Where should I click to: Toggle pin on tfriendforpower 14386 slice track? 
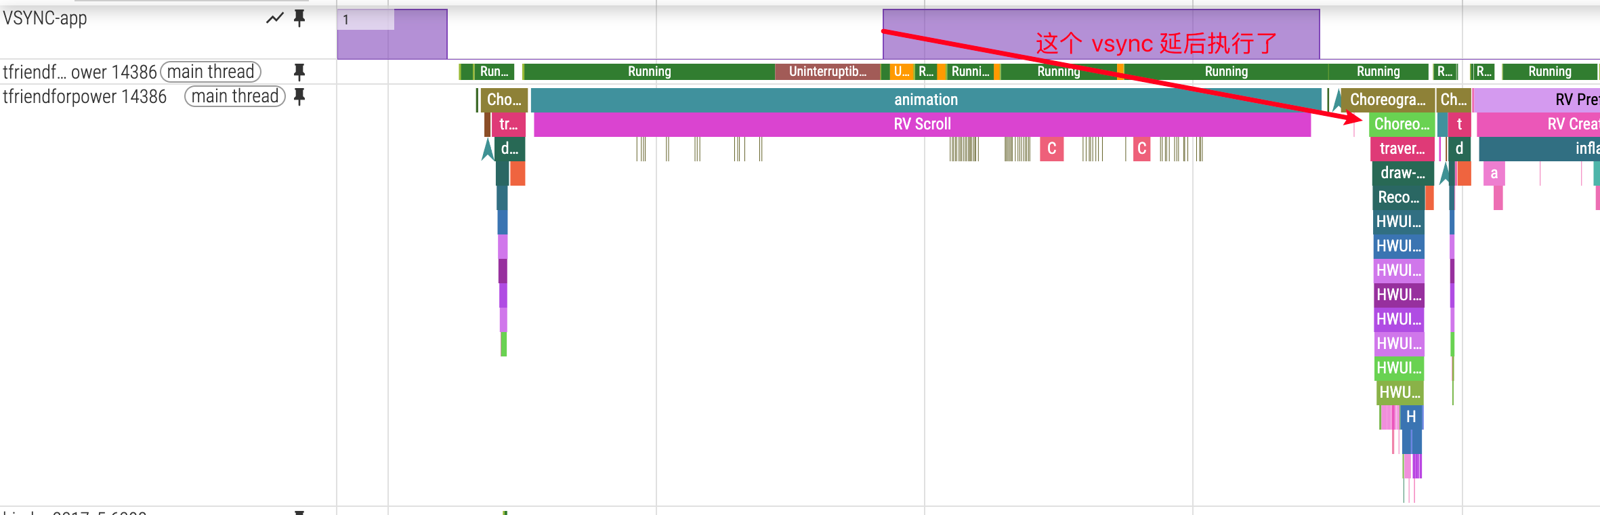299,96
